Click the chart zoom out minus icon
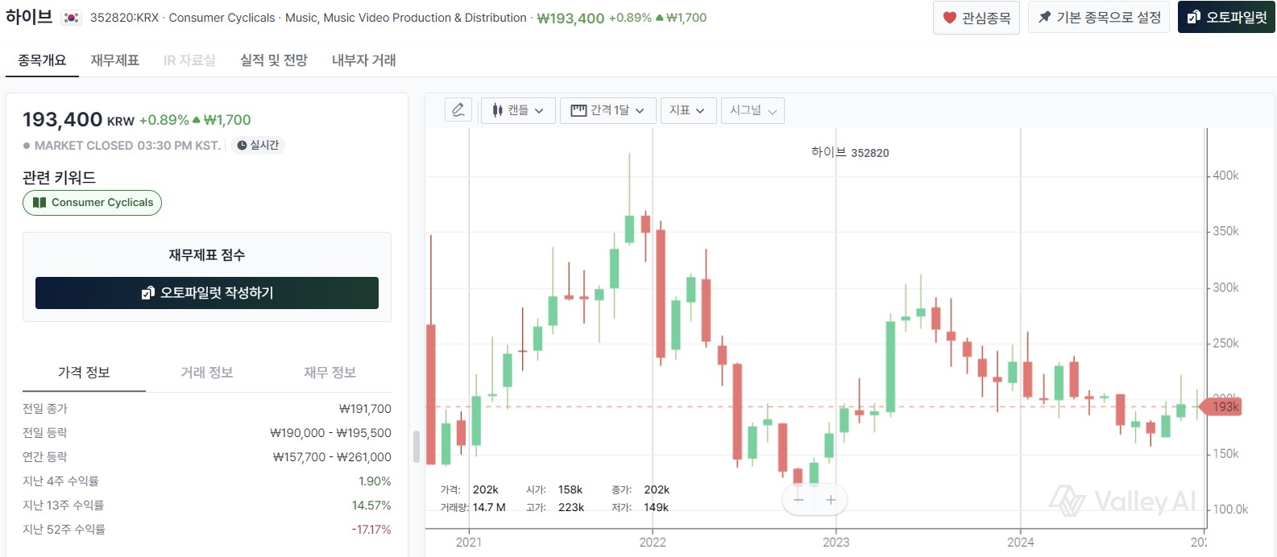Viewport: 1277px width, 557px height. 798,500
